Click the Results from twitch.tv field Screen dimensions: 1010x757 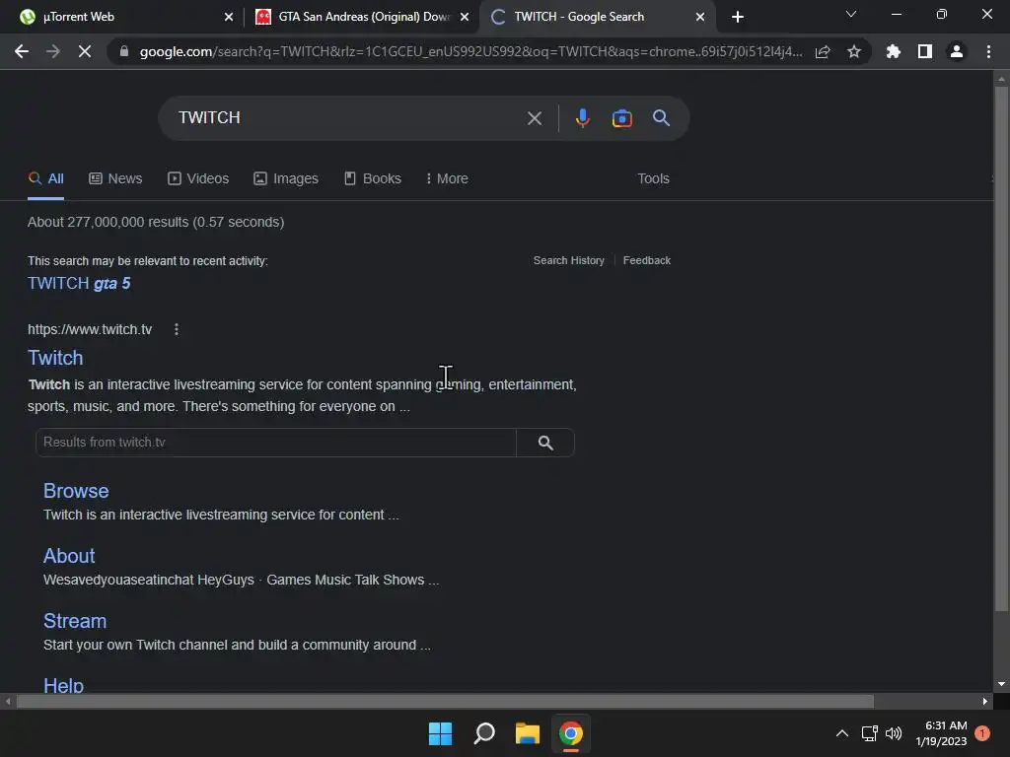point(276,443)
